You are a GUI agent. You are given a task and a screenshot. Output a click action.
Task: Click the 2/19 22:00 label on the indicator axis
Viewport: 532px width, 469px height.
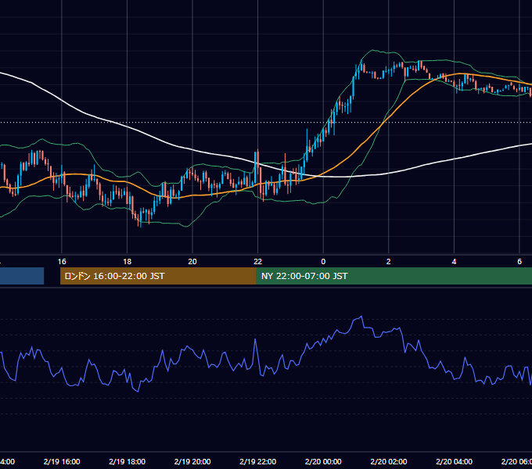pos(258,461)
